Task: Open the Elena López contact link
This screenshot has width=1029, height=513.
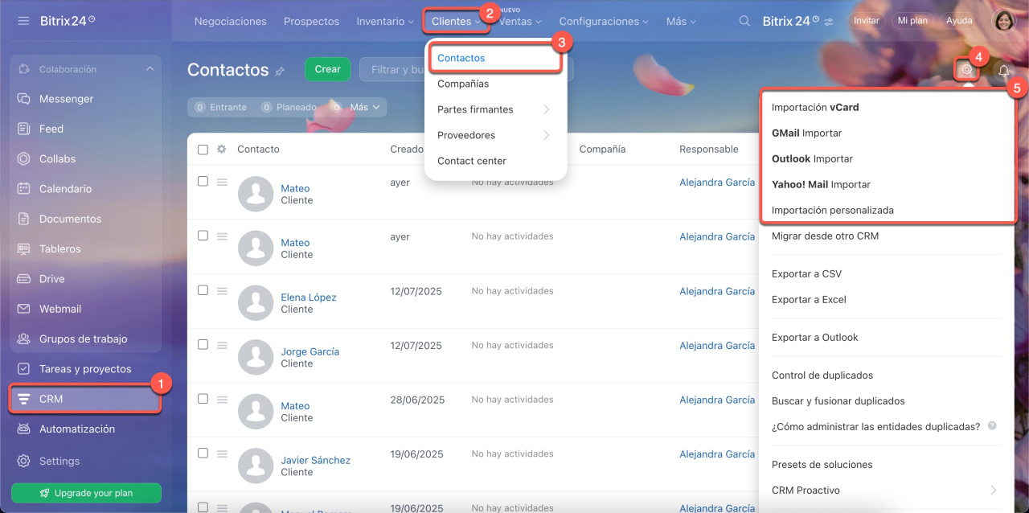Action: [x=309, y=298]
